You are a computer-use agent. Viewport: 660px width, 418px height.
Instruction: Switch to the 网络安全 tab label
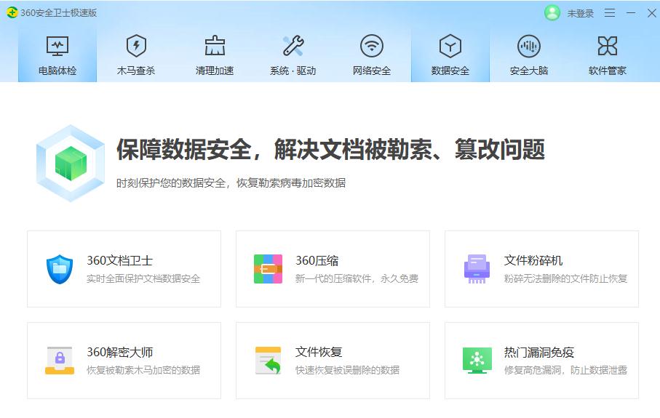(x=372, y=71)
